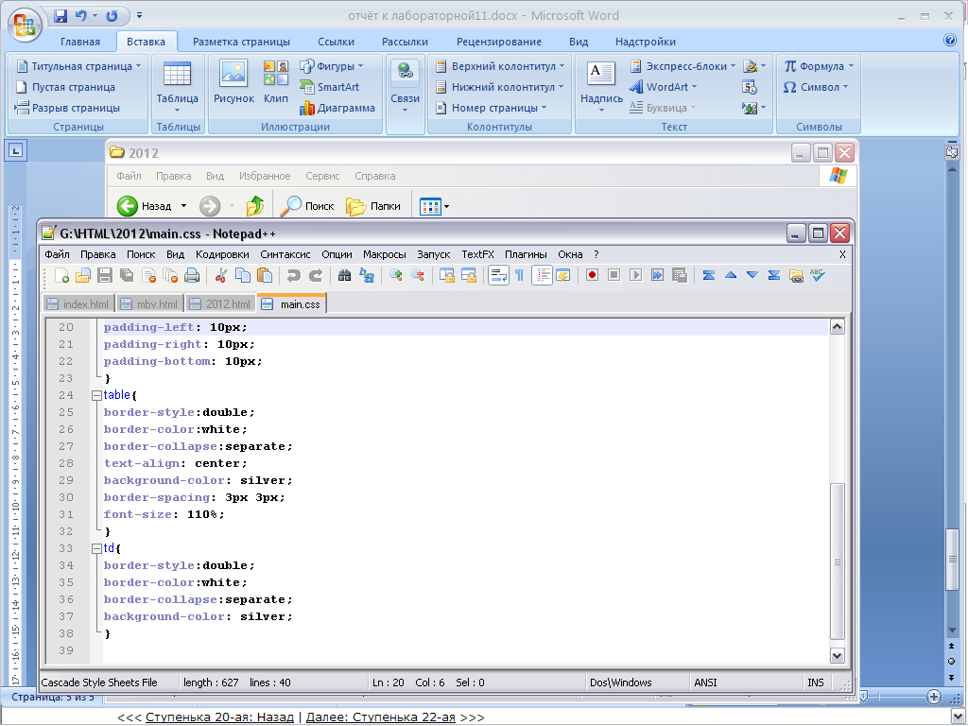
Task: Open the Макросы menu in Notepad++
Action: click(x=385, y=254)
